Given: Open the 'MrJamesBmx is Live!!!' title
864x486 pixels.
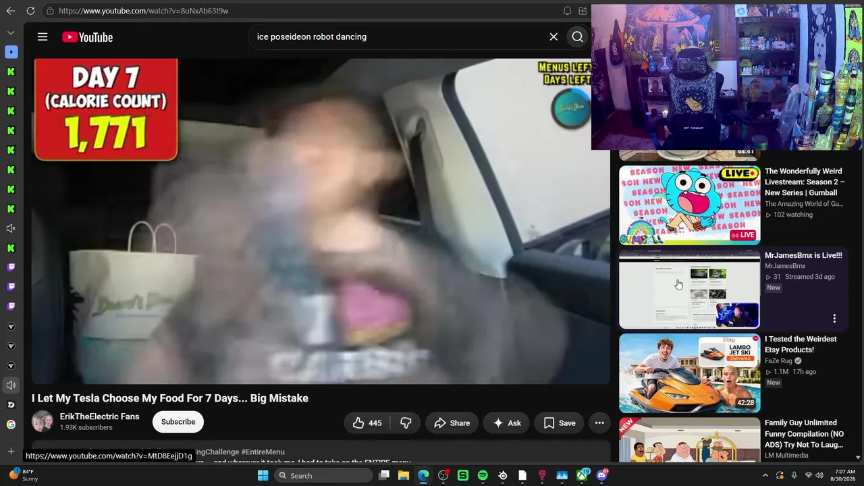Looking at the screenshot, I should coord(803,255).
